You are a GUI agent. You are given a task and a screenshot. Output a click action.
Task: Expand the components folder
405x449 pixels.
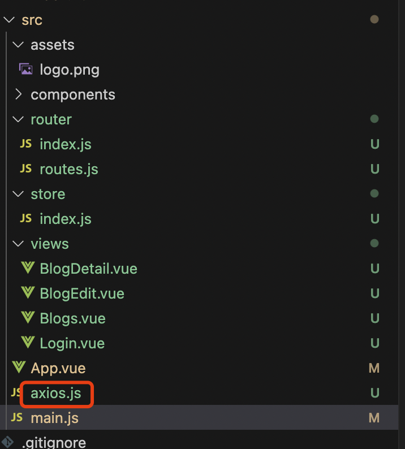coord(18,94)
